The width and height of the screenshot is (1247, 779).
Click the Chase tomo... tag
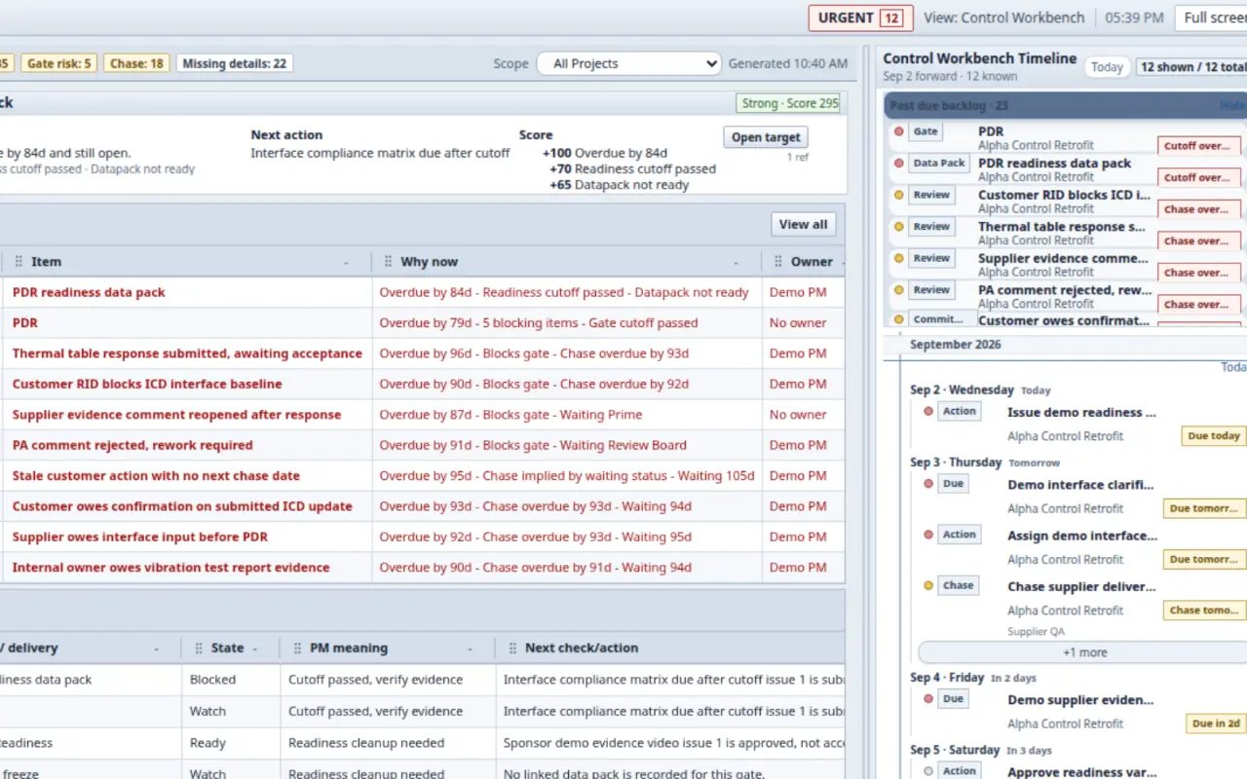(x=1204, y=611)
